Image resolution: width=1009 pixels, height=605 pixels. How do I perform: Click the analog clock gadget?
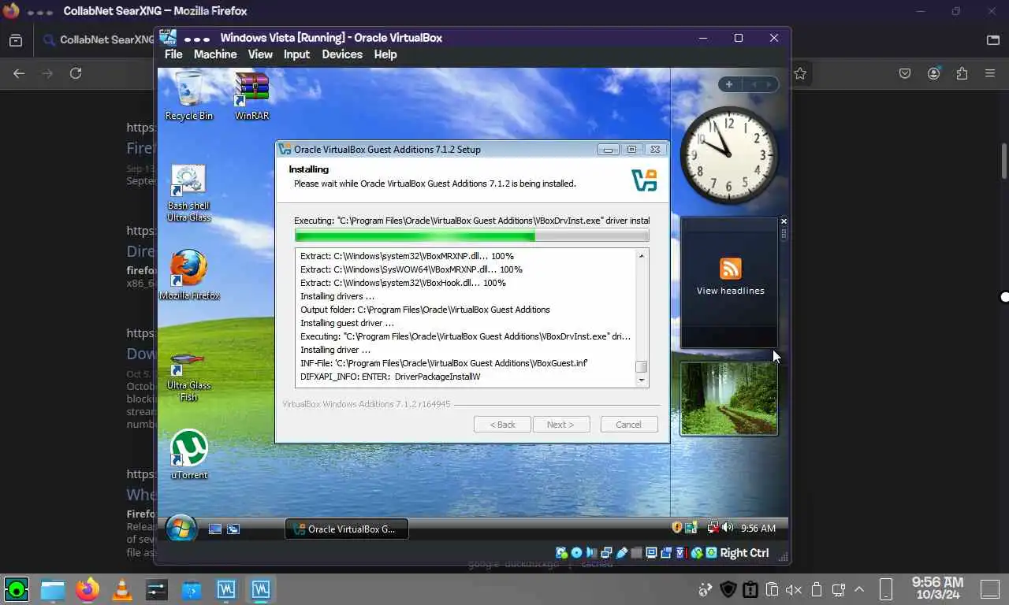[728, 155]
